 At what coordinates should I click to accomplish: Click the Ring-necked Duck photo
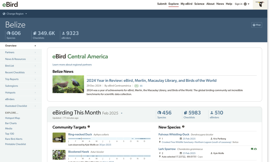59,137
